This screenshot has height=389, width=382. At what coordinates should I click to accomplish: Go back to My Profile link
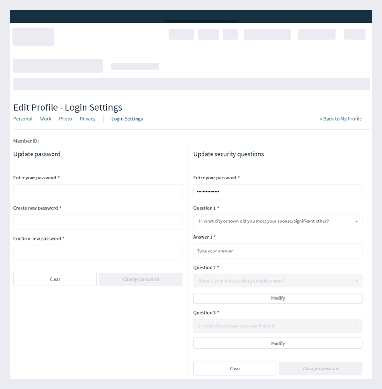[x=341, y=119]
